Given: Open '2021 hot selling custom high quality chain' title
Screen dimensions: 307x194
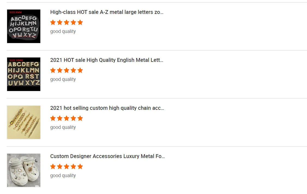Looking at the screenshot, I should [x=107, y=108].
